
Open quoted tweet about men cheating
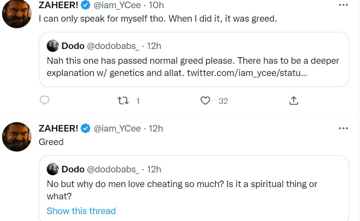[192, 190]
